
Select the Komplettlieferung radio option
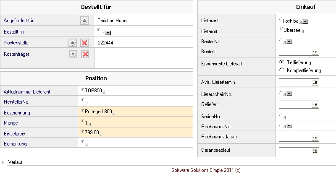pyautogui.click(x=281, y=70)
